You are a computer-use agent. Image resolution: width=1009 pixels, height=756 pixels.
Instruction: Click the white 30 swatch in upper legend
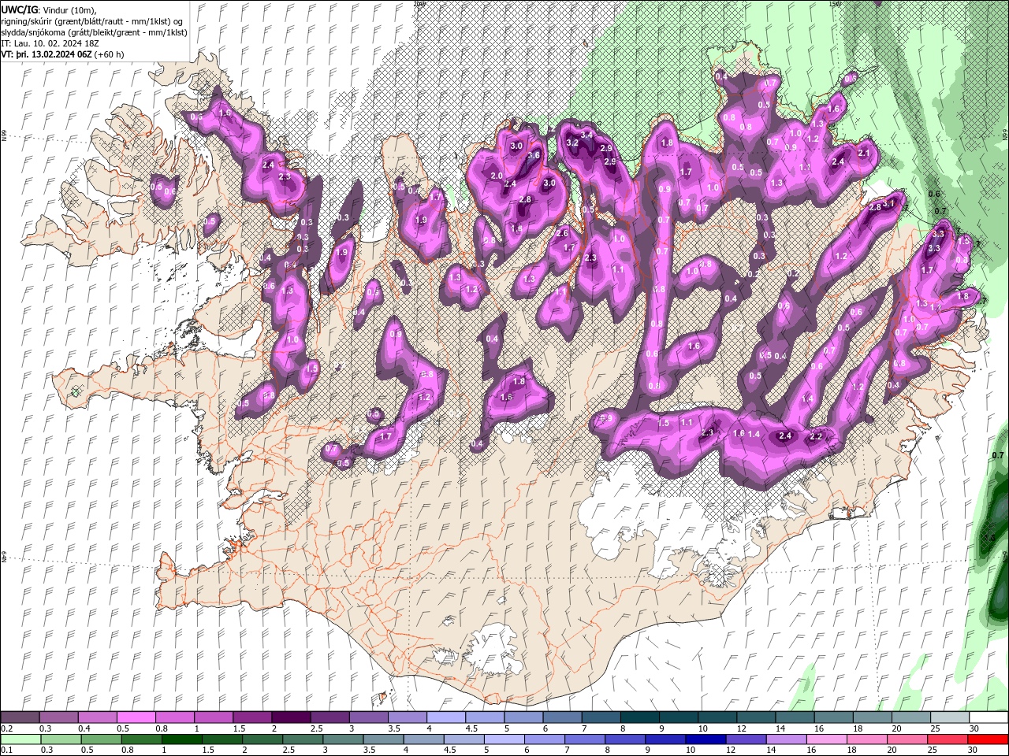coord(989,717)
